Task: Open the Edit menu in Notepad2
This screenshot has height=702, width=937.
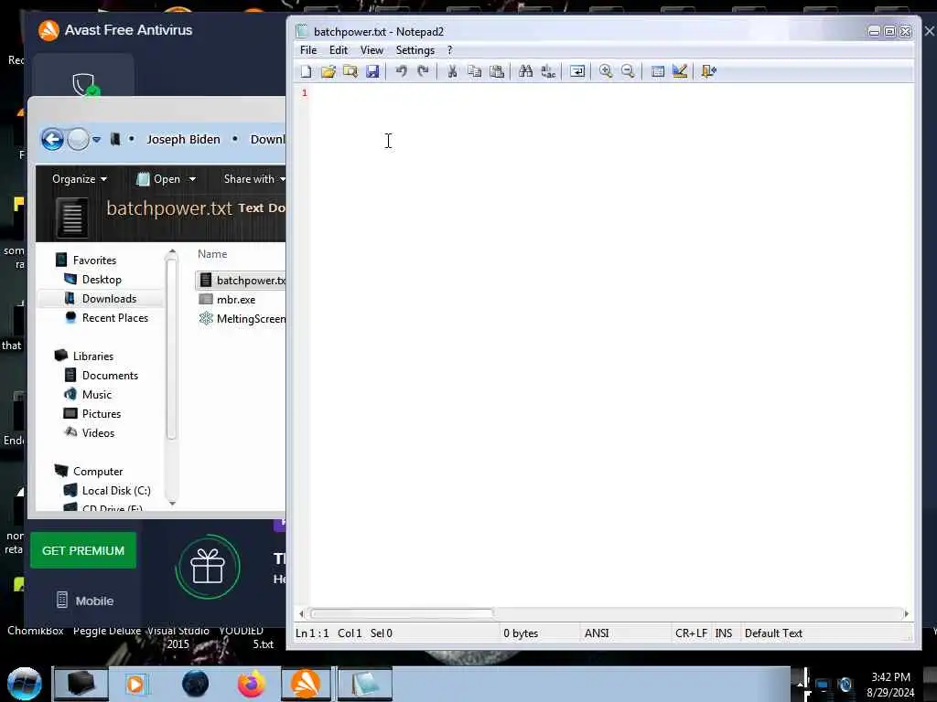Action: pos(339,50)
